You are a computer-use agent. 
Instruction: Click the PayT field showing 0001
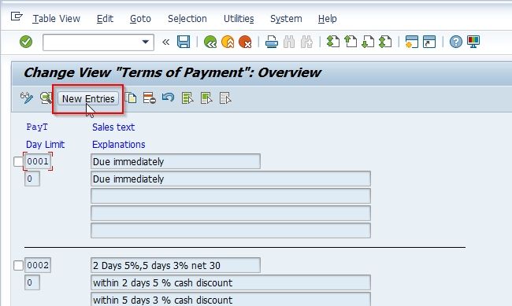click(38, 161)
